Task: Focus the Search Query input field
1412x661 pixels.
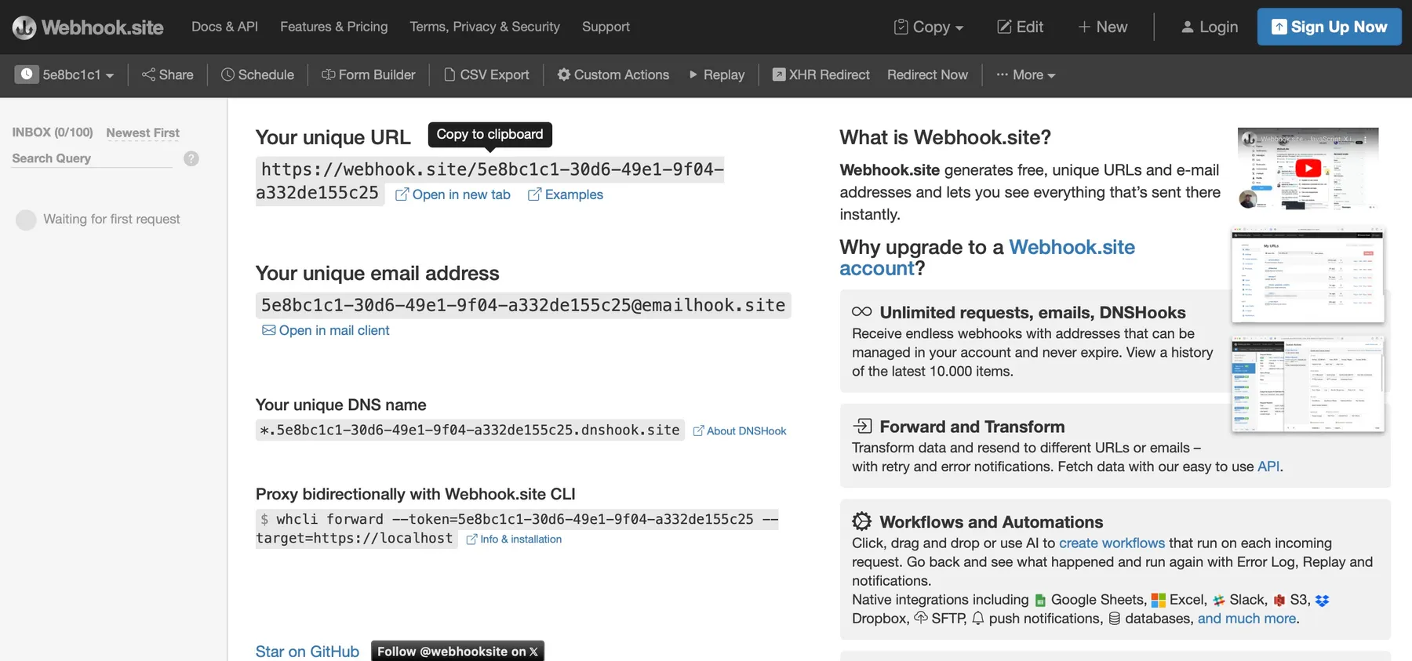Action: [92, 158]
